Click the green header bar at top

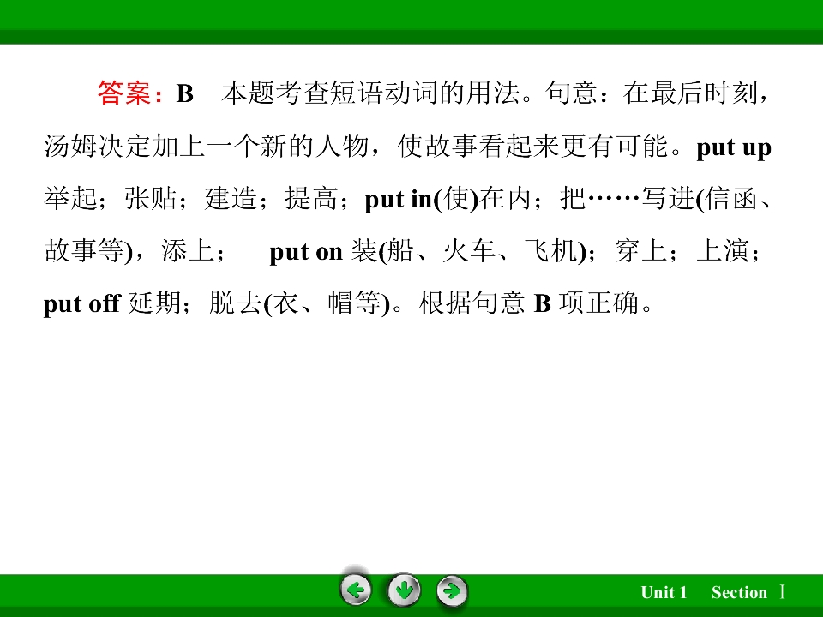coord(411,21)
